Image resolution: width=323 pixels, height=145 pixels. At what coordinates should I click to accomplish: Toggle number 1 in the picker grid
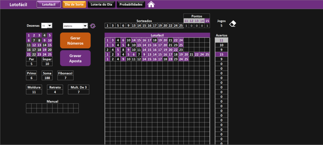29,35
